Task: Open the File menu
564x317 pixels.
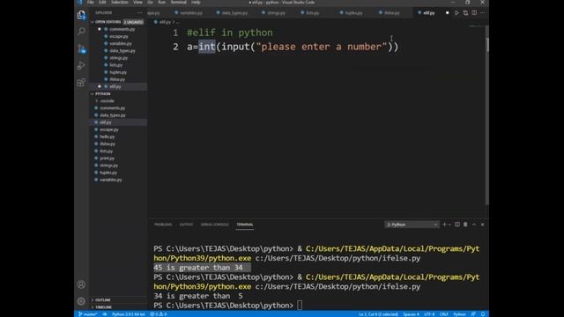Action: click(x=91, y=2)
